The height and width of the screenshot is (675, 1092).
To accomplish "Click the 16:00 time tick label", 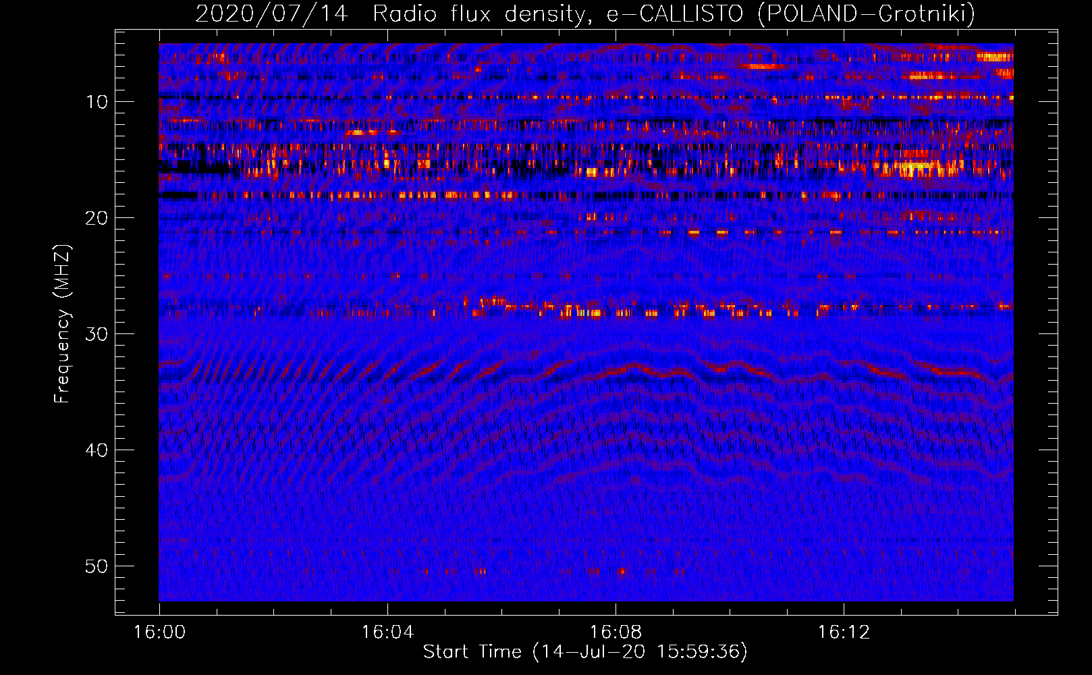I will pyautogui.click(x=159, y=632).
